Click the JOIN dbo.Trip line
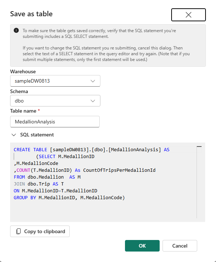The width and height of the screenshot is (216, 262). click(39, 184)
